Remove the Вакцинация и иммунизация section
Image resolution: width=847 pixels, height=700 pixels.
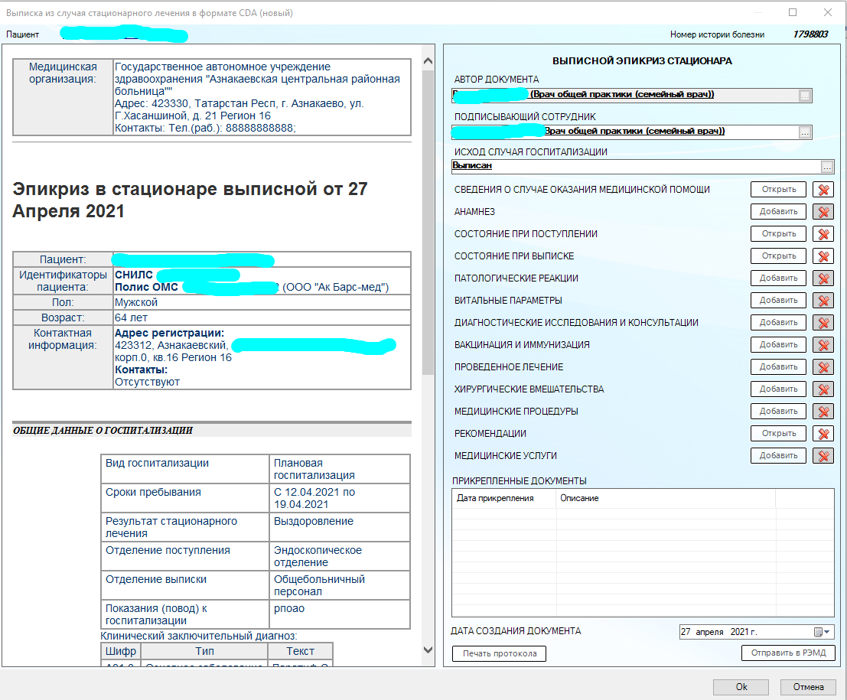823,344
